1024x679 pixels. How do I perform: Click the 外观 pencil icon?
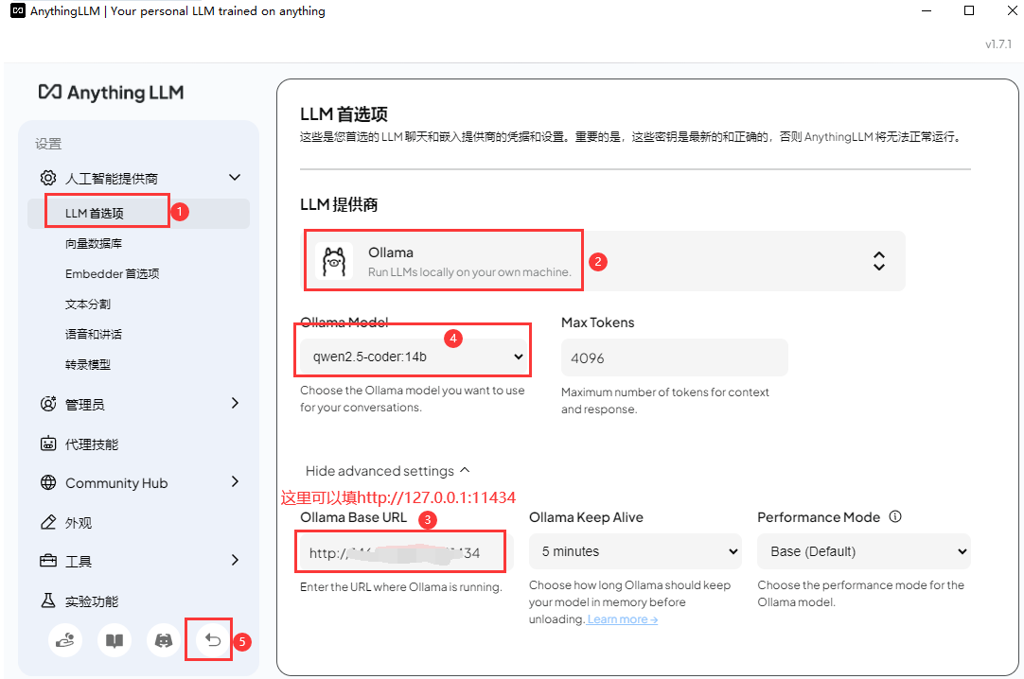[x=48, y=522]
